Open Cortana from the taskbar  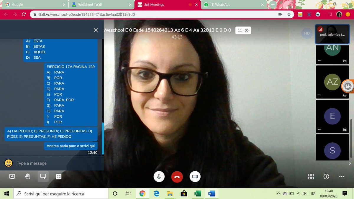(x=115, y=193)
